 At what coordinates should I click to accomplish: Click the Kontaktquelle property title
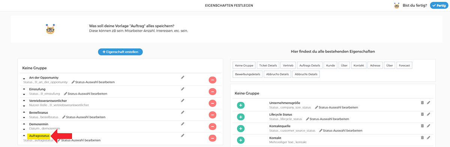(x=280, y=126)
